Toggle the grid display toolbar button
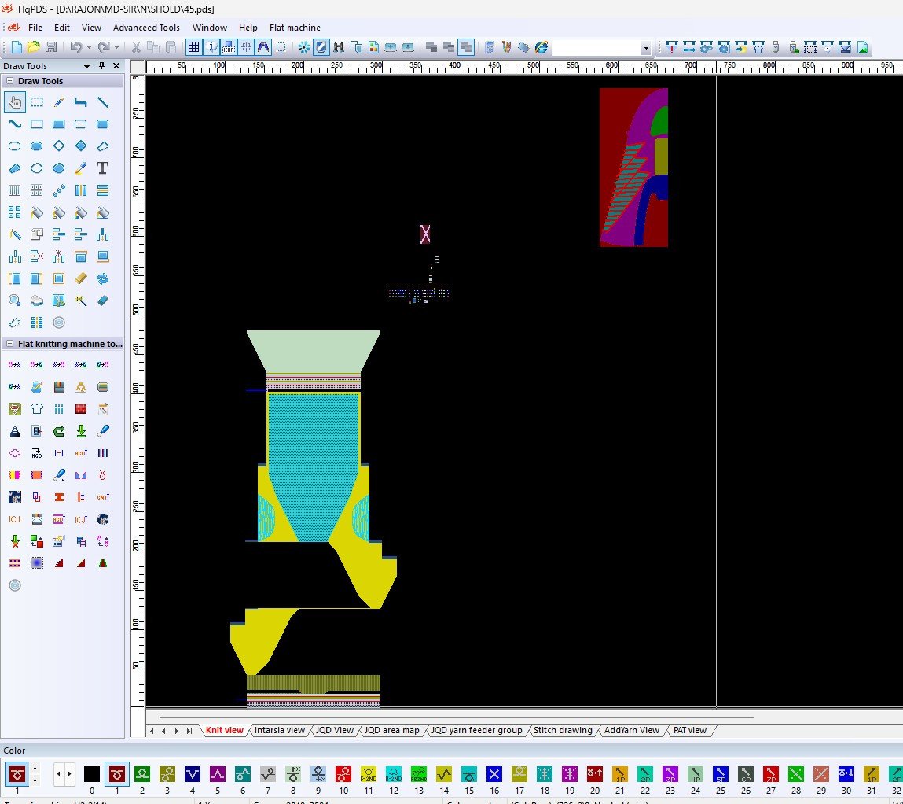This screenshot has width=903, height=804. coord(193,47)
